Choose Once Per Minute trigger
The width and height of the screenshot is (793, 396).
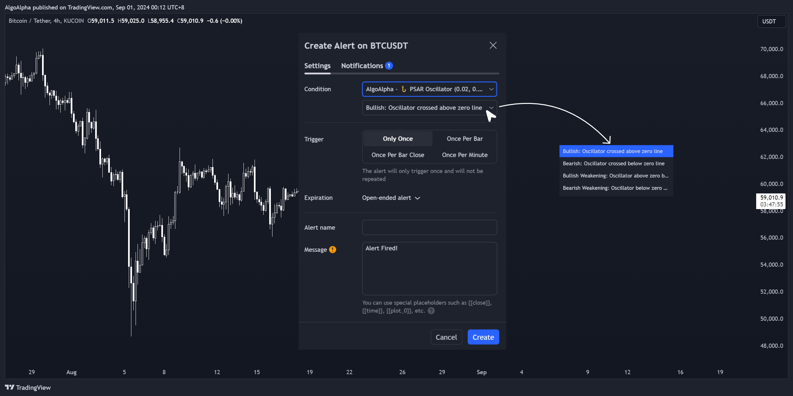[x=464, y=155]
